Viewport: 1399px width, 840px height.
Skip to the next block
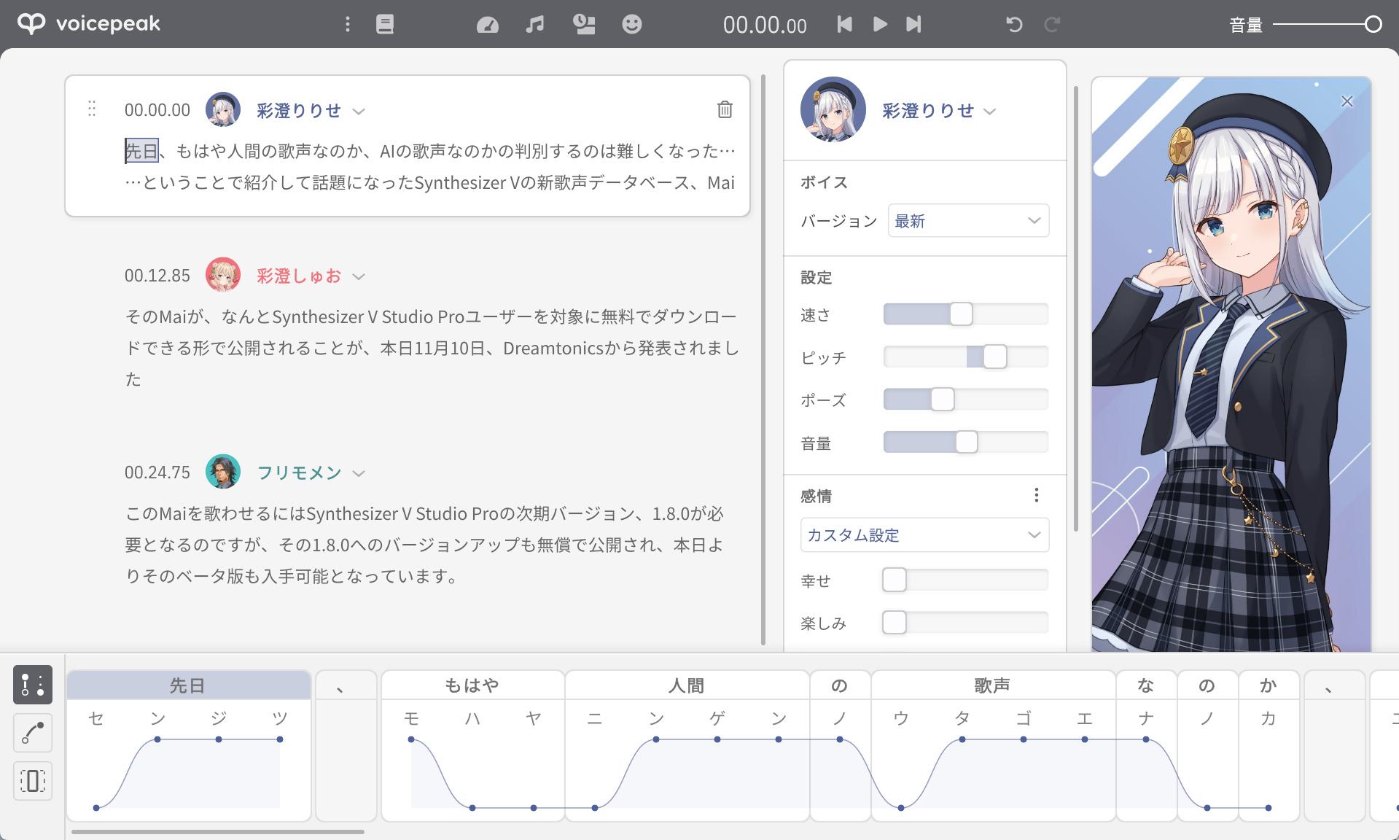[913, 25]
